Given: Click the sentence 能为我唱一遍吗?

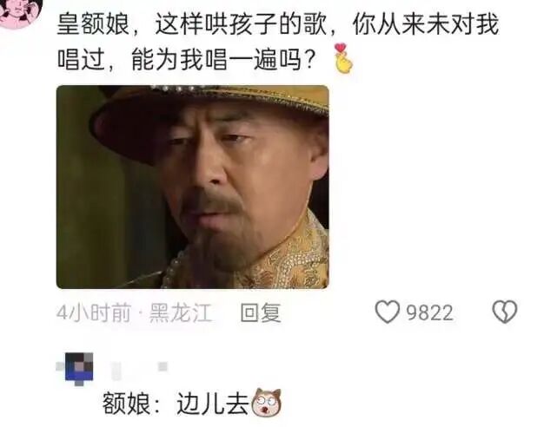Looking at the screenshot, I should coord(223,60).
